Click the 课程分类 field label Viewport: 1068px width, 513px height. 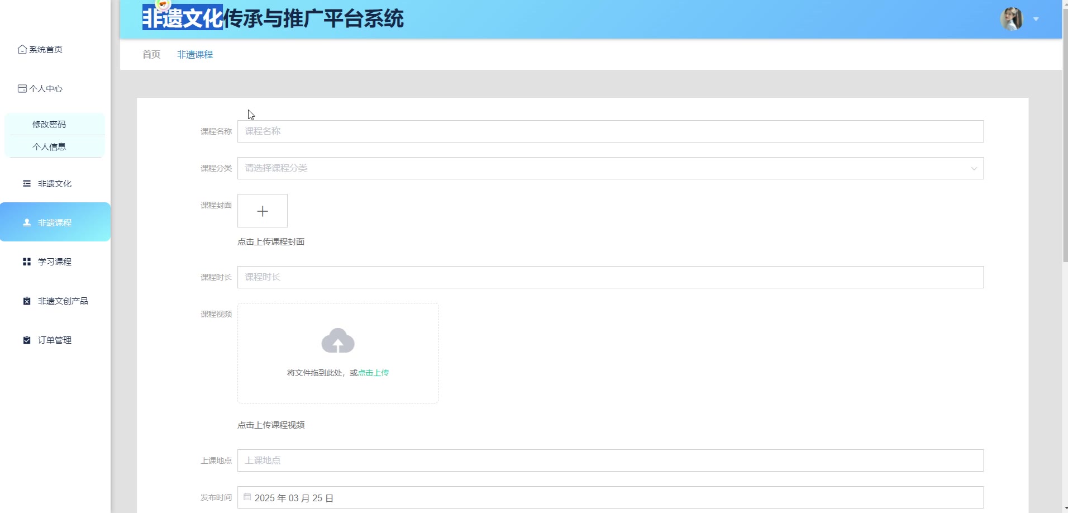(x=216, y=168)
